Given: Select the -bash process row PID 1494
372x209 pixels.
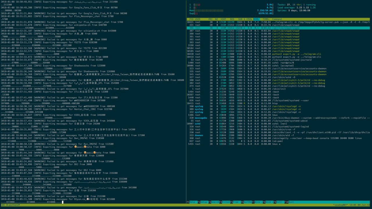Looking at the screenshot, I should click(x=278, y=92).
